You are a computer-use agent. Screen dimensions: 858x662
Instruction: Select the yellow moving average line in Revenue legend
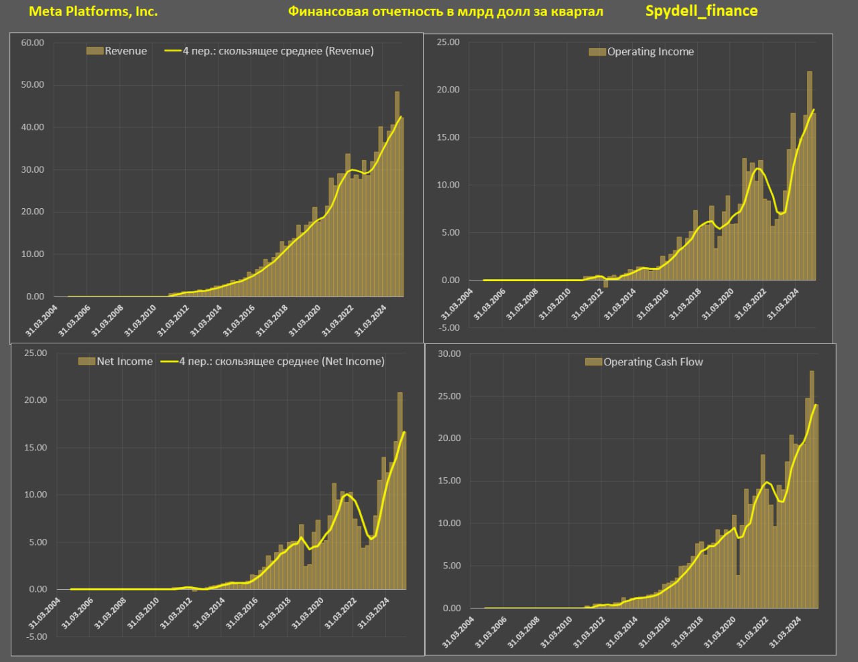tap(172, 51)
